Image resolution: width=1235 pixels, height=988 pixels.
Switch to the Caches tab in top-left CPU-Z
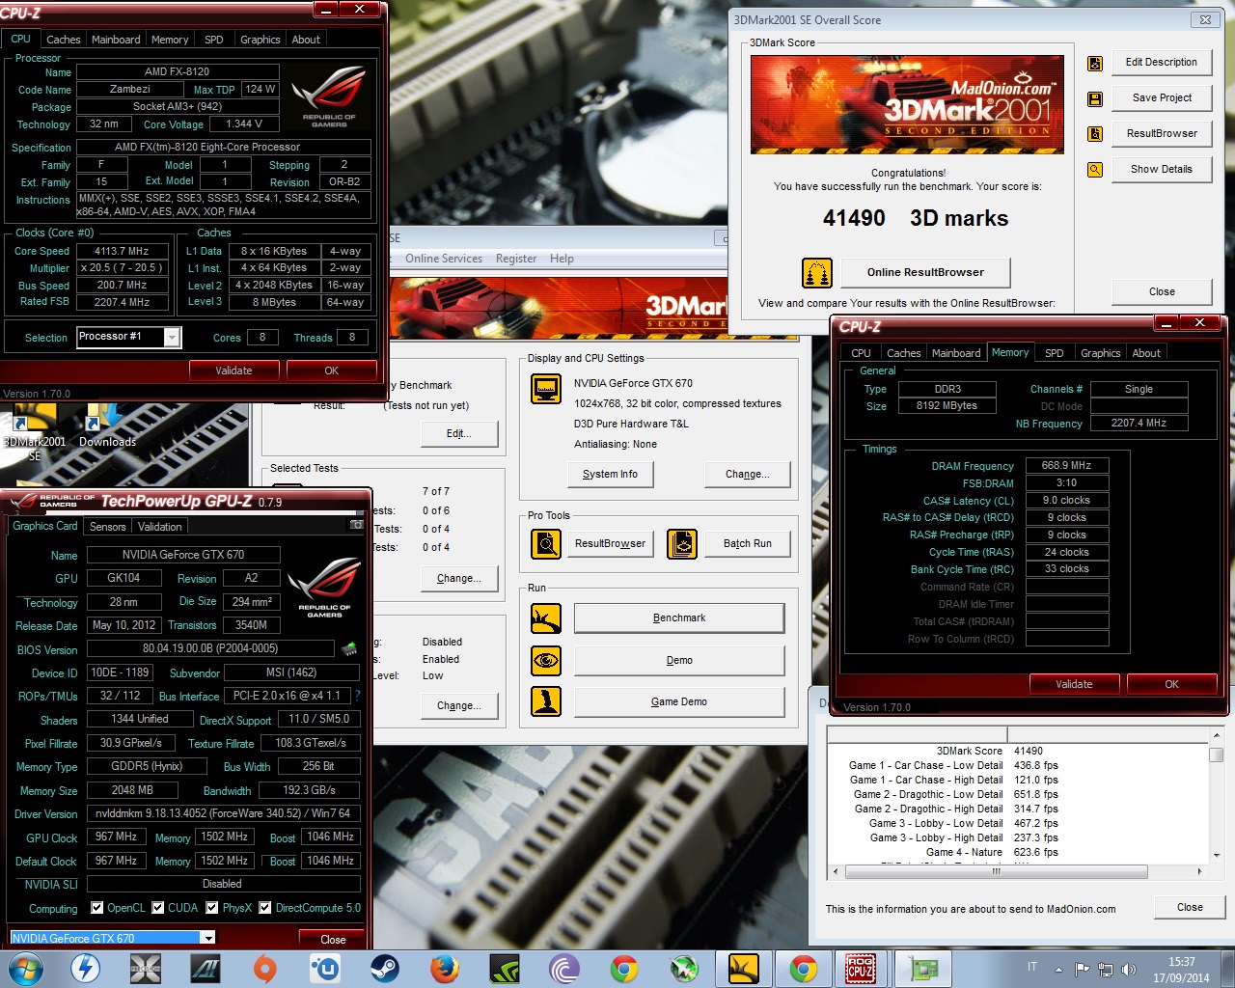[x=64, y=40]
